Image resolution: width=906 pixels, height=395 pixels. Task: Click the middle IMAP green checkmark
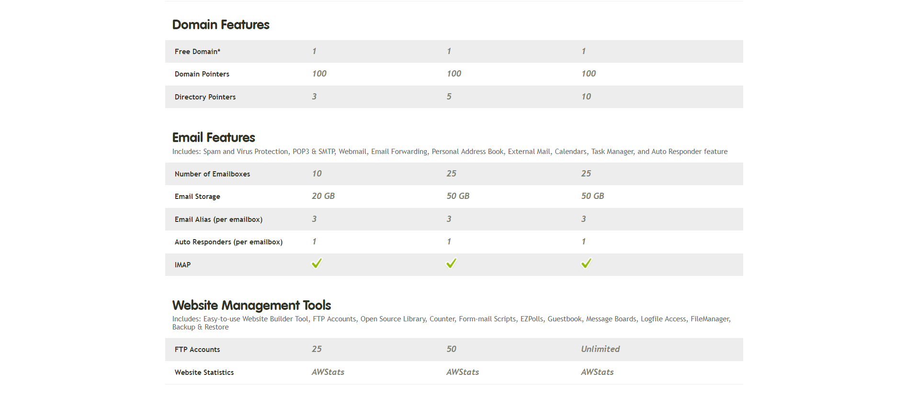[451, 263]
